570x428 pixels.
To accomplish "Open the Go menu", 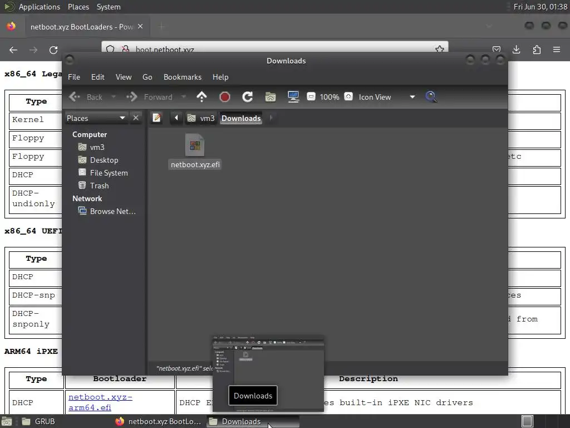I will (x=147, y=77).
